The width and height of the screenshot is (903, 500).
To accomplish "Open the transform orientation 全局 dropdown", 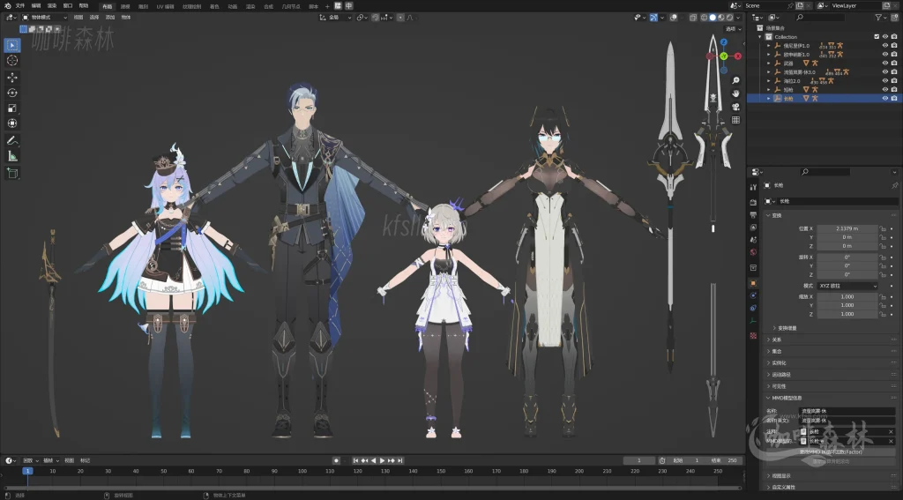I will pos(335,18).
